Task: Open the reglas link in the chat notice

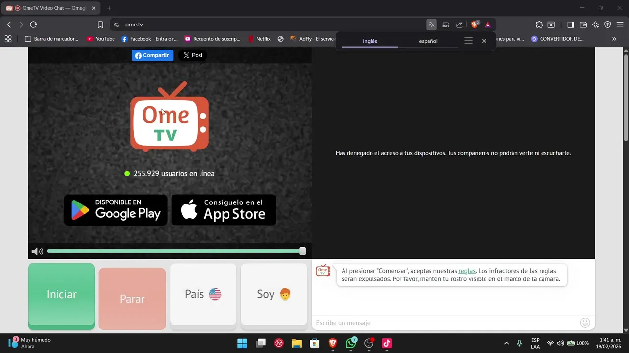Action: [x=467, y=271]
